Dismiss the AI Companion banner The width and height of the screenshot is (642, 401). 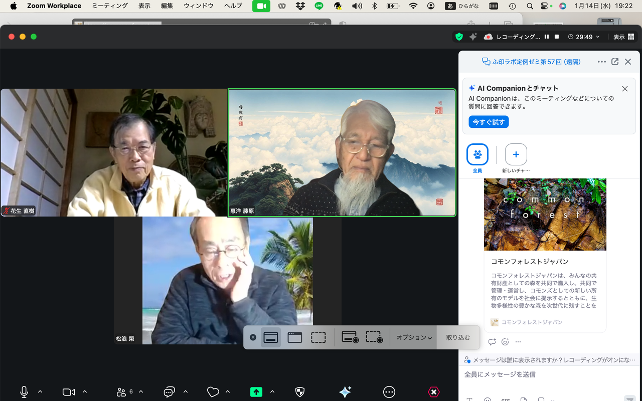pos(625,89)
